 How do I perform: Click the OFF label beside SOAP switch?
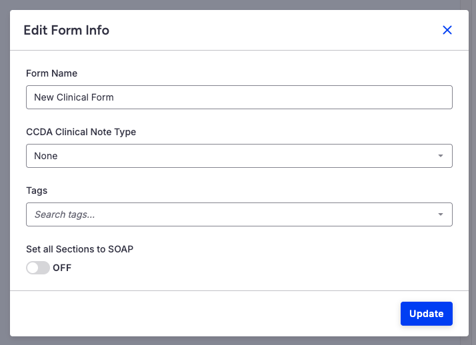[62, 268]
